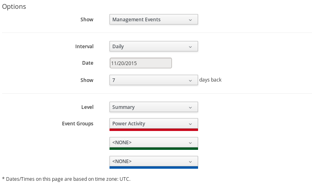
Task: Click the red color bar under Power Activity
Action: click(153, 130)
